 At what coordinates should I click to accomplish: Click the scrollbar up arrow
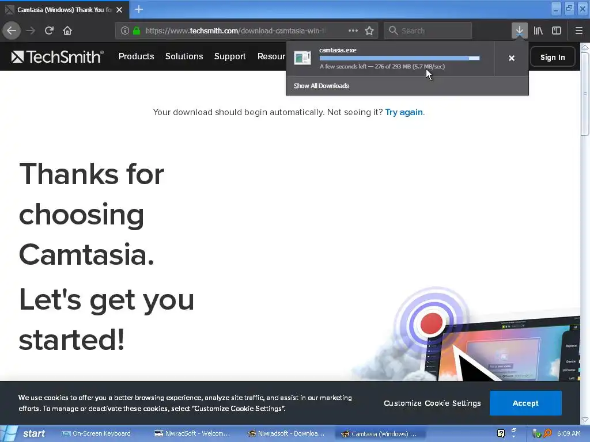click(585, 47)
